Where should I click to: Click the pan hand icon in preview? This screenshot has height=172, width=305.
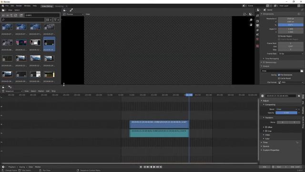coord(251,25)
